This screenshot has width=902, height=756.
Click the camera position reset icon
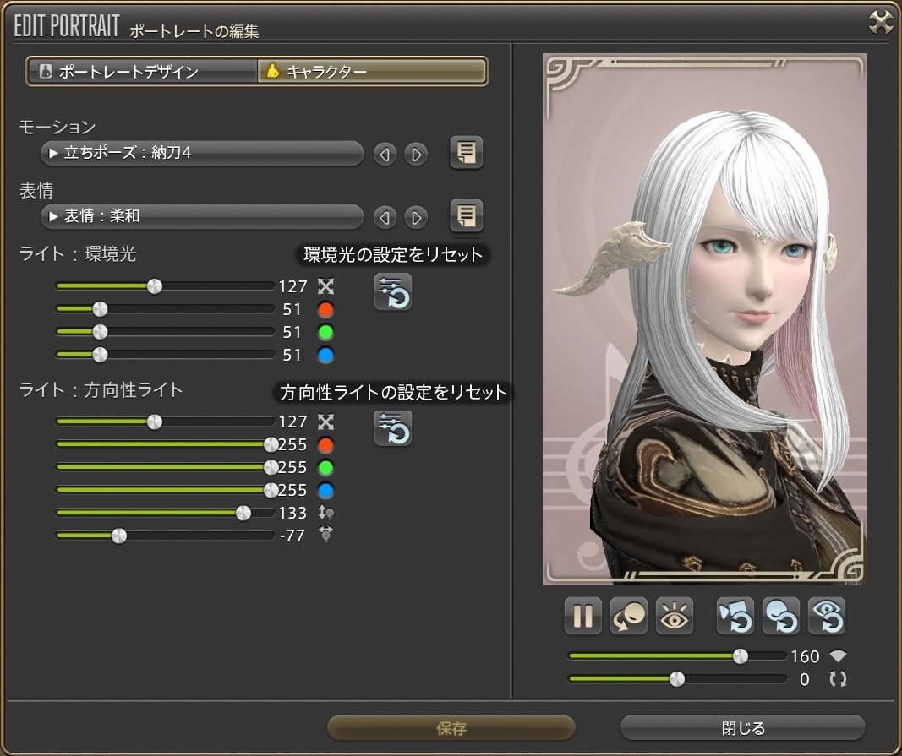click(735, 616)
